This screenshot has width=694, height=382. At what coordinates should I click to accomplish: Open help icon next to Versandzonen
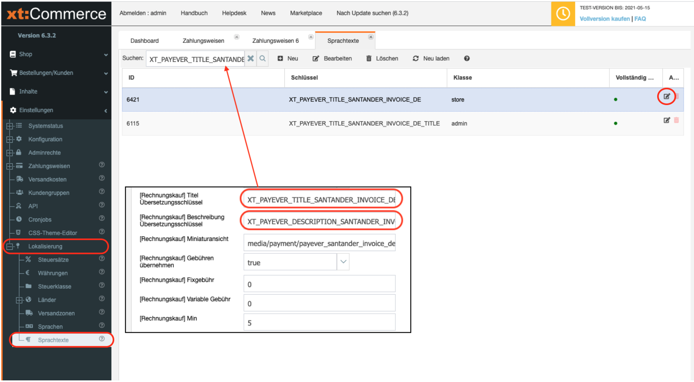click(x=102, y=312)
